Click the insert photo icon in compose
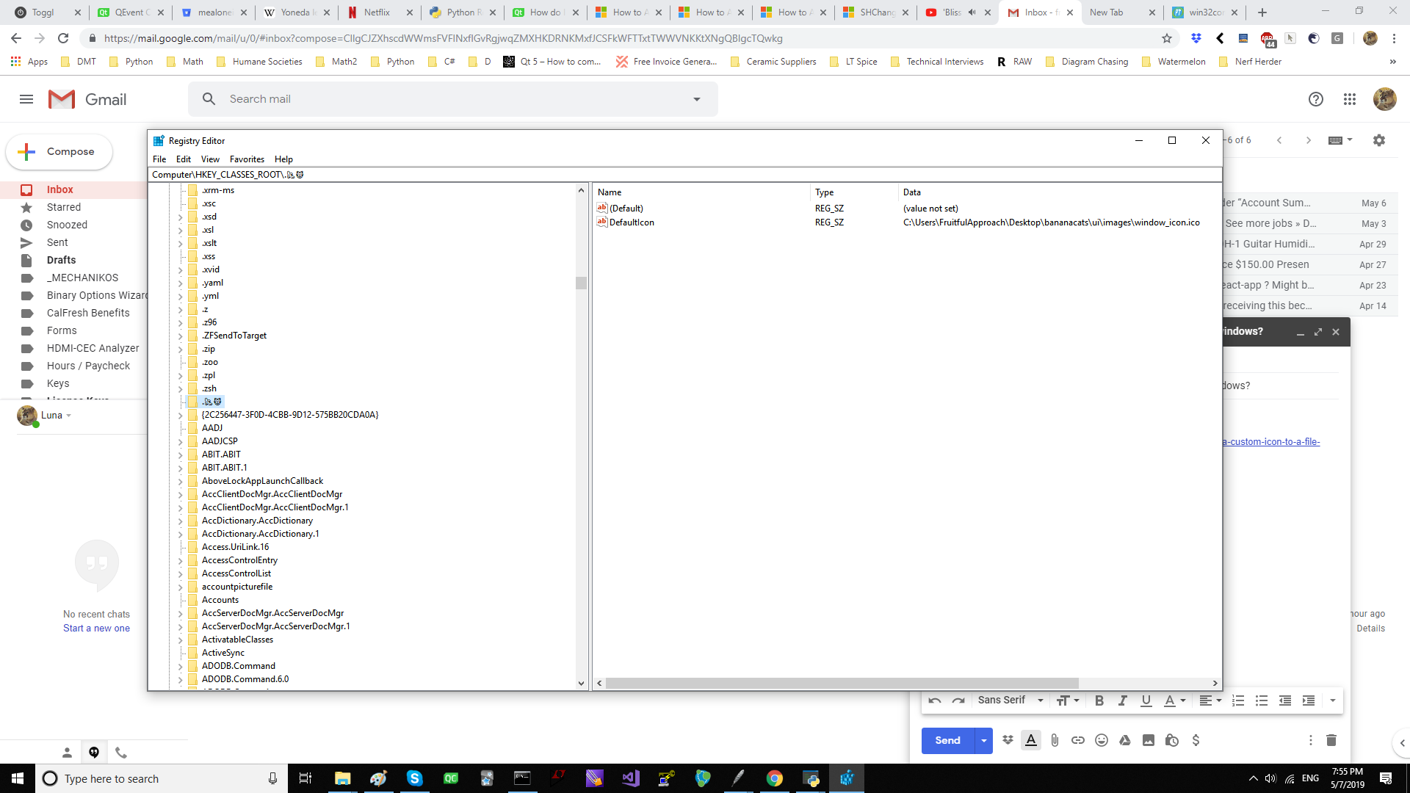This screenshot has width=1410, height=793. pos(1149,740)
